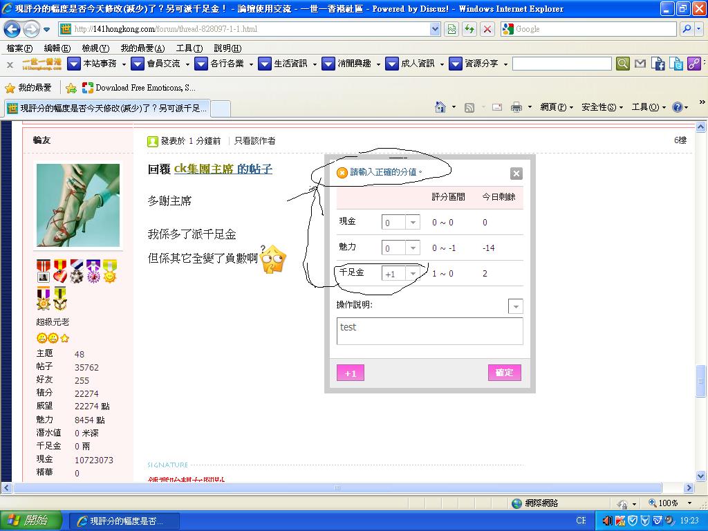Click the 操作說明 text box containing test
This screenshot has height=531, width=708.
[429, 331]
